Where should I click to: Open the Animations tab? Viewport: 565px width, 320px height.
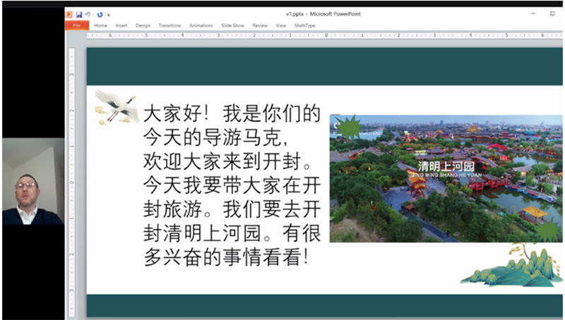click(201, 25)
